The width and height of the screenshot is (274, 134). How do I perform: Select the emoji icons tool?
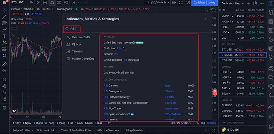click(x=4, y=55)
